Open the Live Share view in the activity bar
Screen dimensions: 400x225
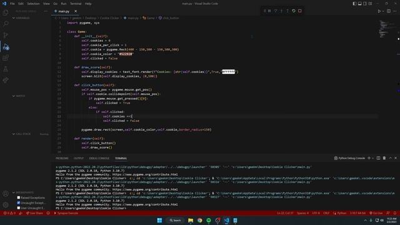6,80
